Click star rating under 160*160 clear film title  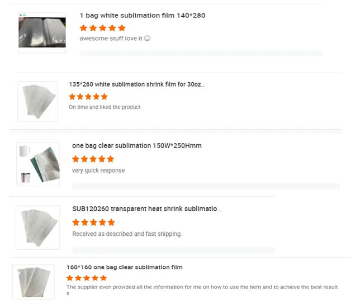(x=86, y=278)
